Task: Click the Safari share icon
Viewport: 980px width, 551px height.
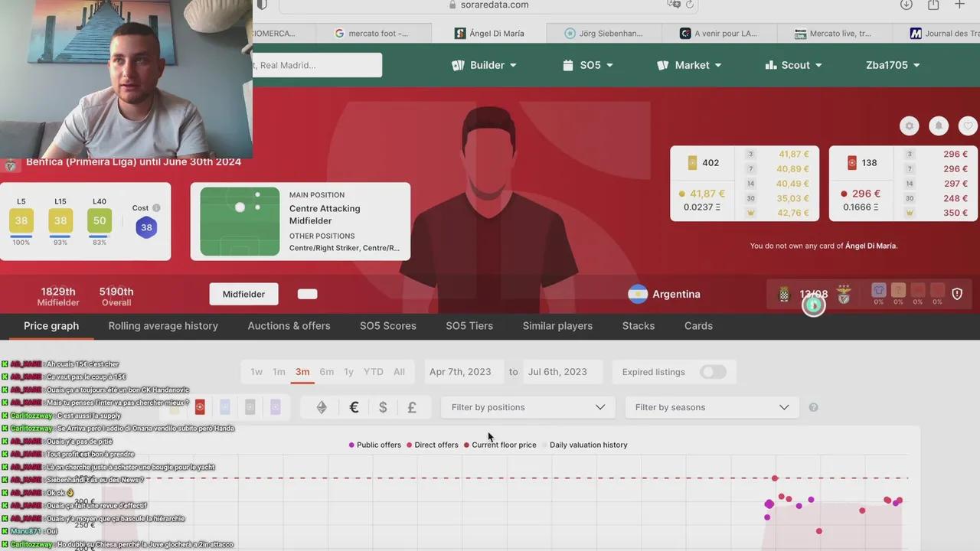Action: coord(933,5)
